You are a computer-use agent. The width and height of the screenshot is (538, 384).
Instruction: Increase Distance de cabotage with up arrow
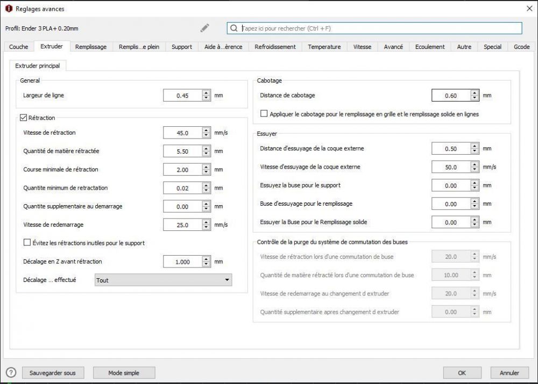tap(474, 92)
